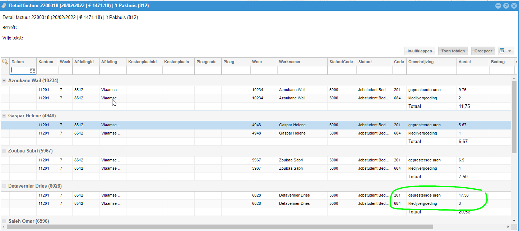
Task: Click the table export icon
Action: tap(502, 51)
